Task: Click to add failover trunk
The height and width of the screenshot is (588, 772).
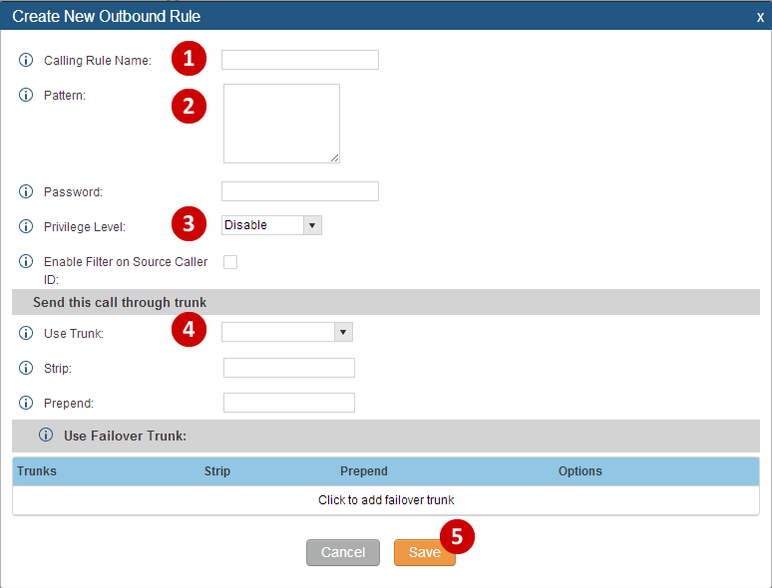Action: [386, 499]
